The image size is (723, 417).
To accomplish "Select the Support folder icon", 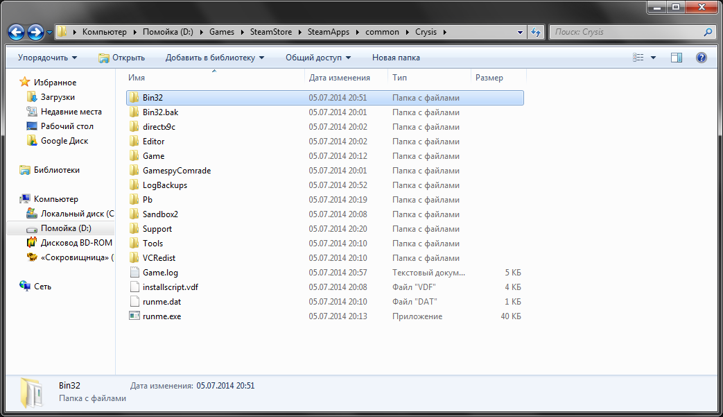I will point(134,229).
